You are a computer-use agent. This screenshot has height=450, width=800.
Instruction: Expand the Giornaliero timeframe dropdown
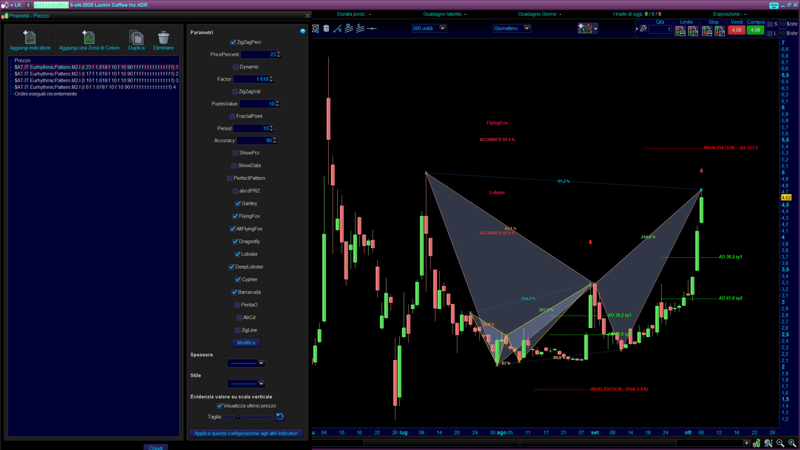click(527, 28)
